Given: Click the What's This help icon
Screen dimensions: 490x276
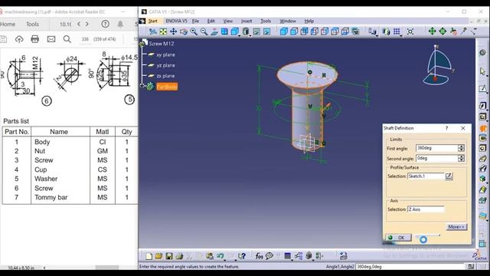Looking at the screenshot, I should click(242, 256).
